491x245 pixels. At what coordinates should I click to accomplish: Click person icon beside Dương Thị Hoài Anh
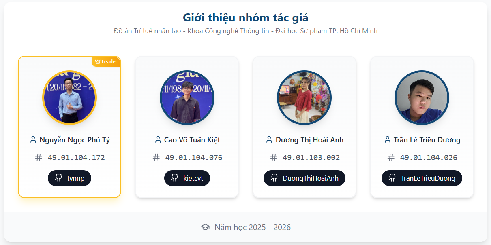pos(269,140)
